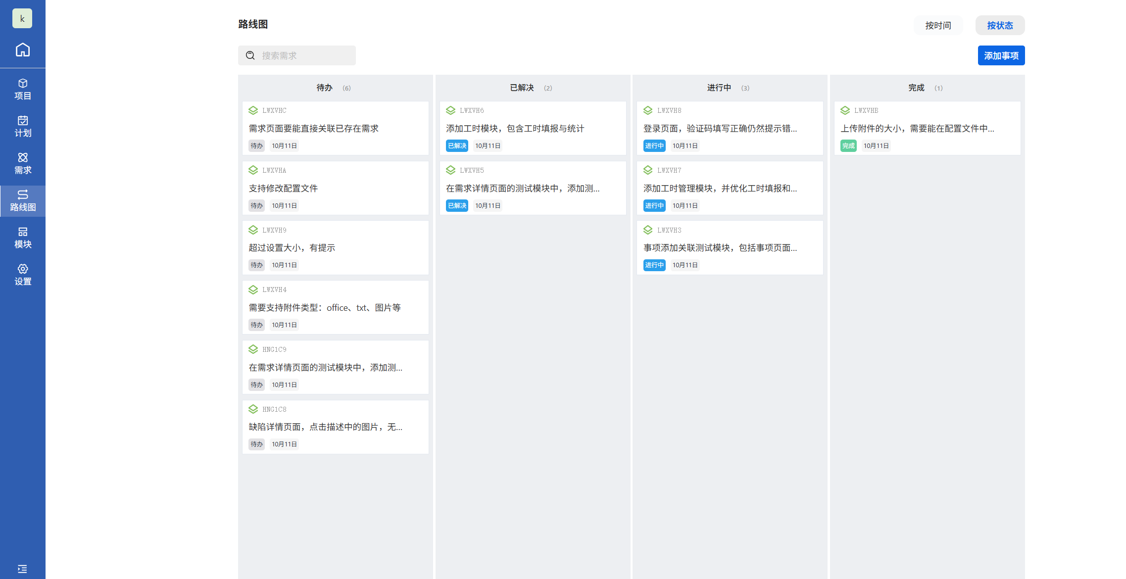This screenshot has height=579, width=1126.
Task: Select the 路线图 (Roadmap) sidebar item
Action: tap(23, 200)
